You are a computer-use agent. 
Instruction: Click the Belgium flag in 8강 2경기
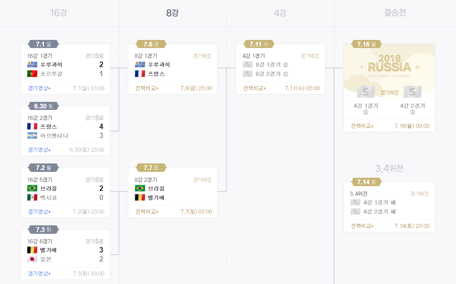pos(140,198)
